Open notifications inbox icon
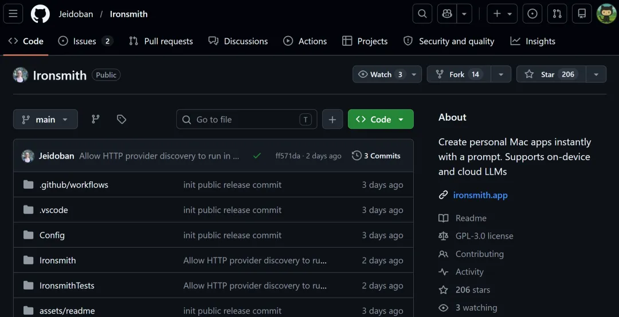 [582, 14]
